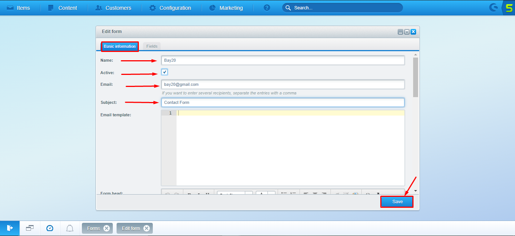Switch to the Fields tab

tap(152, 46)
